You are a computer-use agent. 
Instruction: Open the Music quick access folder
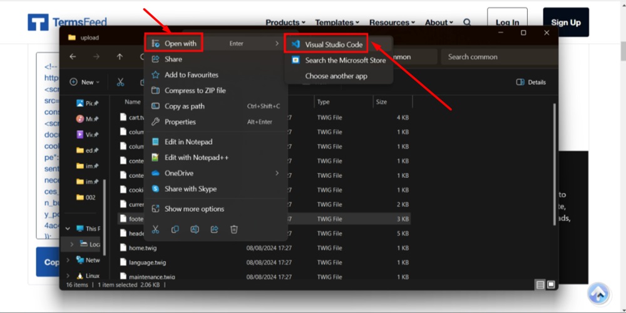87,119
